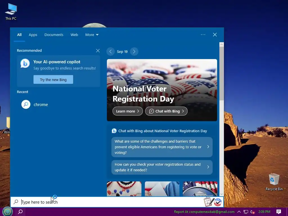Open the balloons bunting thumbnail

(124, 189)
